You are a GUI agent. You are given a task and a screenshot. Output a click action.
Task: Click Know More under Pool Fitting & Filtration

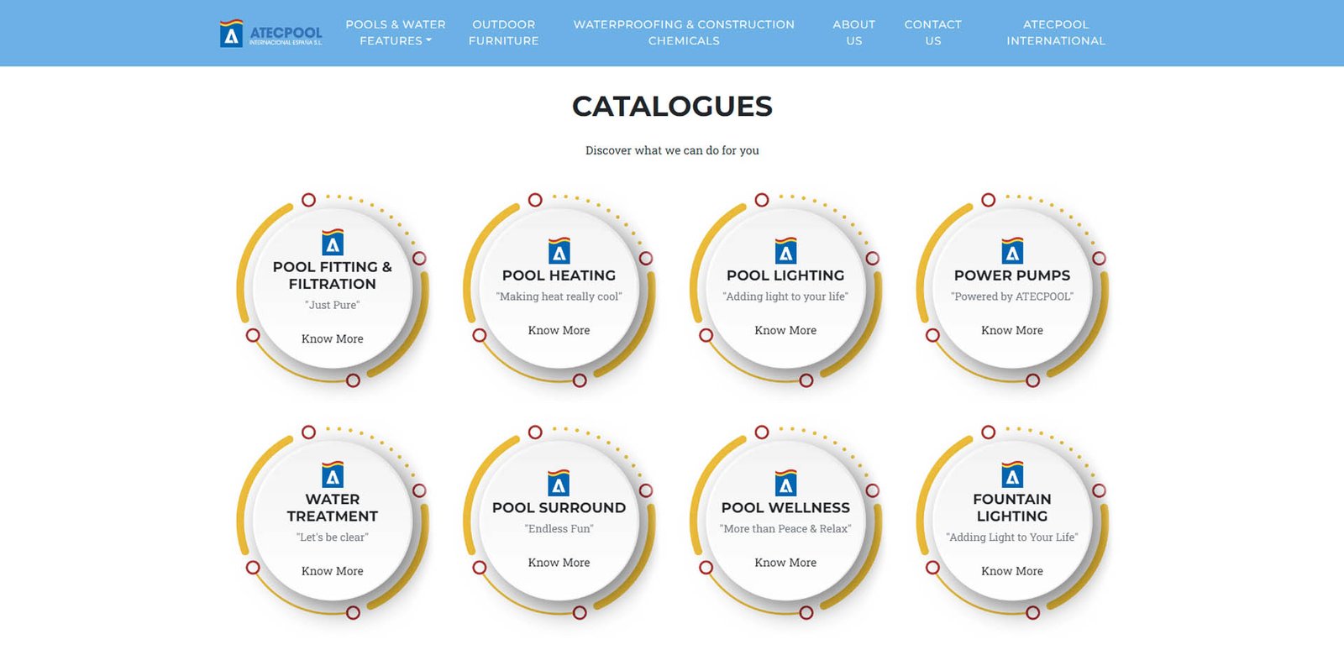[333, 338]
